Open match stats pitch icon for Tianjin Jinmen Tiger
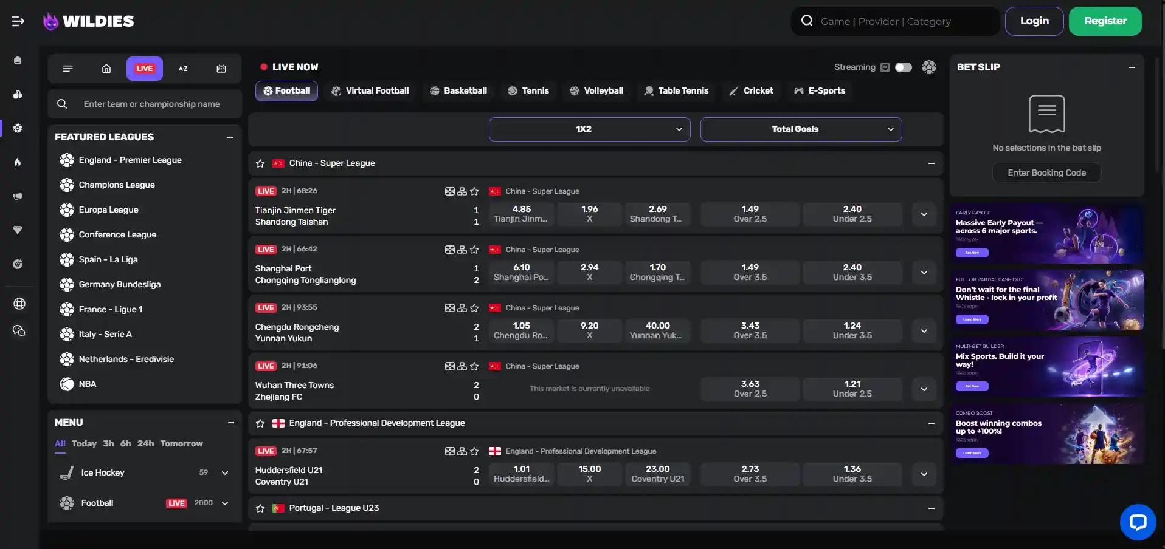 [450, 191]
